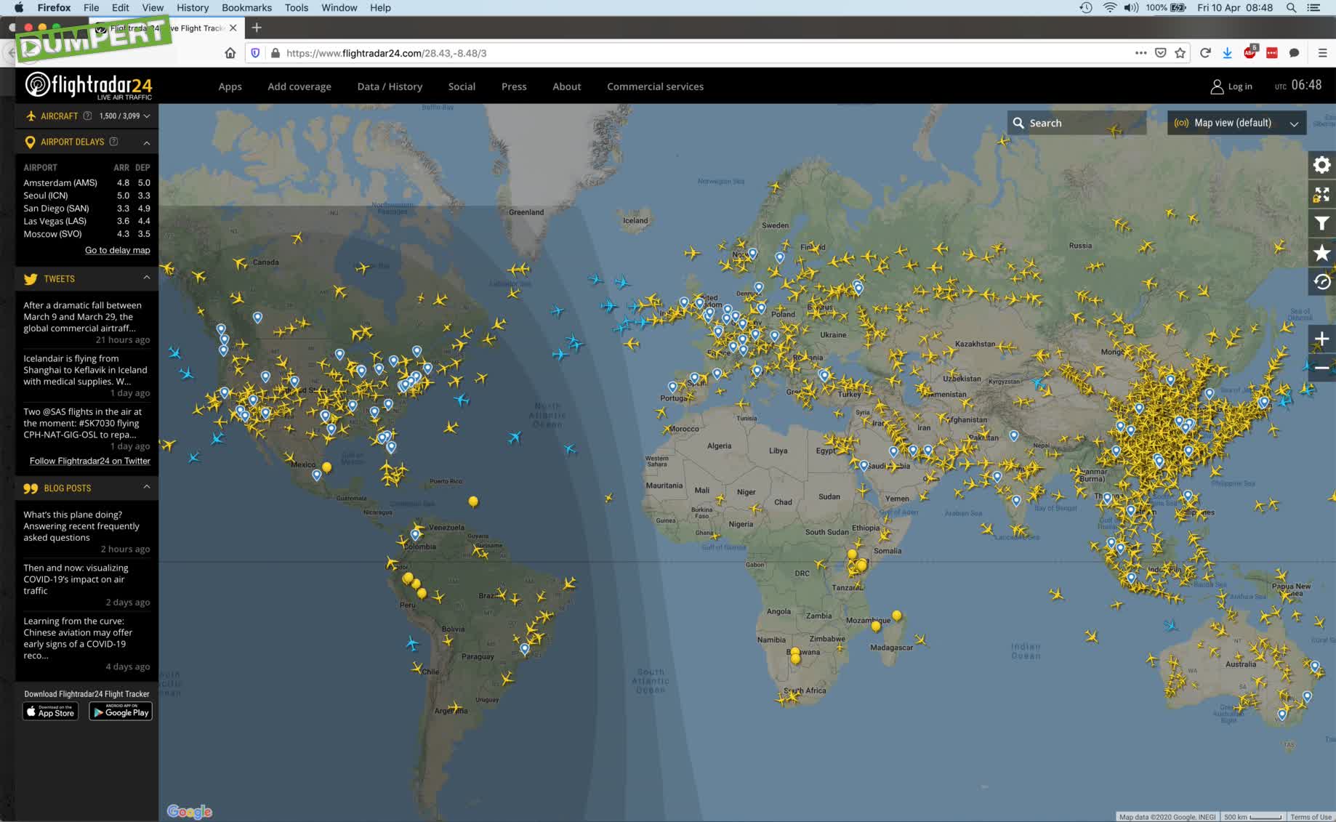
Task: Reload the page in Firefox
Action: tap(1205, 53)
